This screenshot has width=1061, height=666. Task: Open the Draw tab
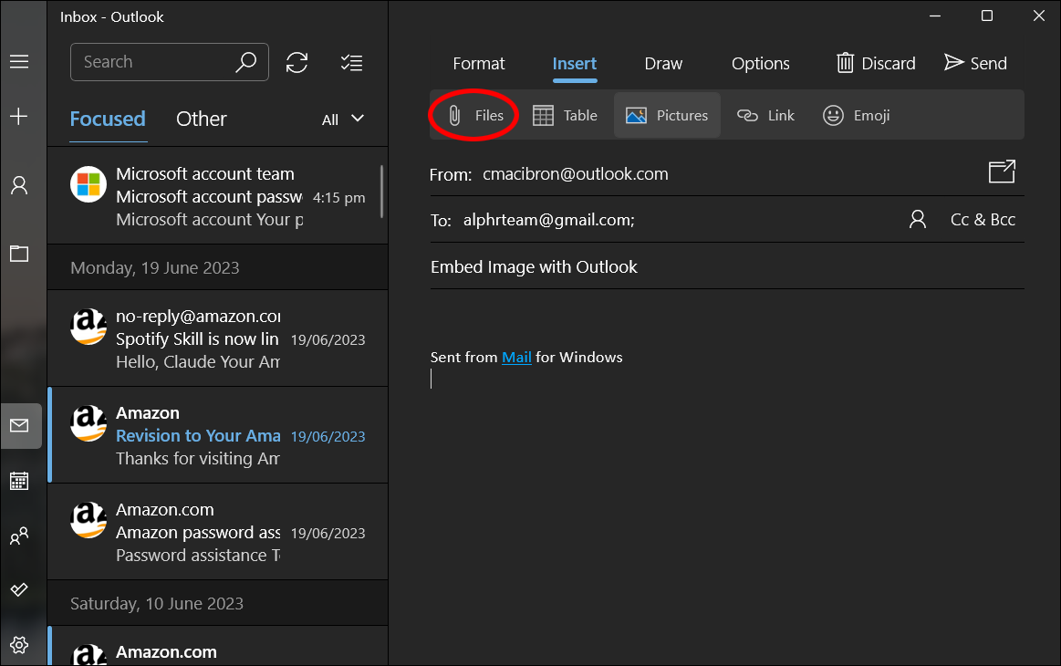663,64
